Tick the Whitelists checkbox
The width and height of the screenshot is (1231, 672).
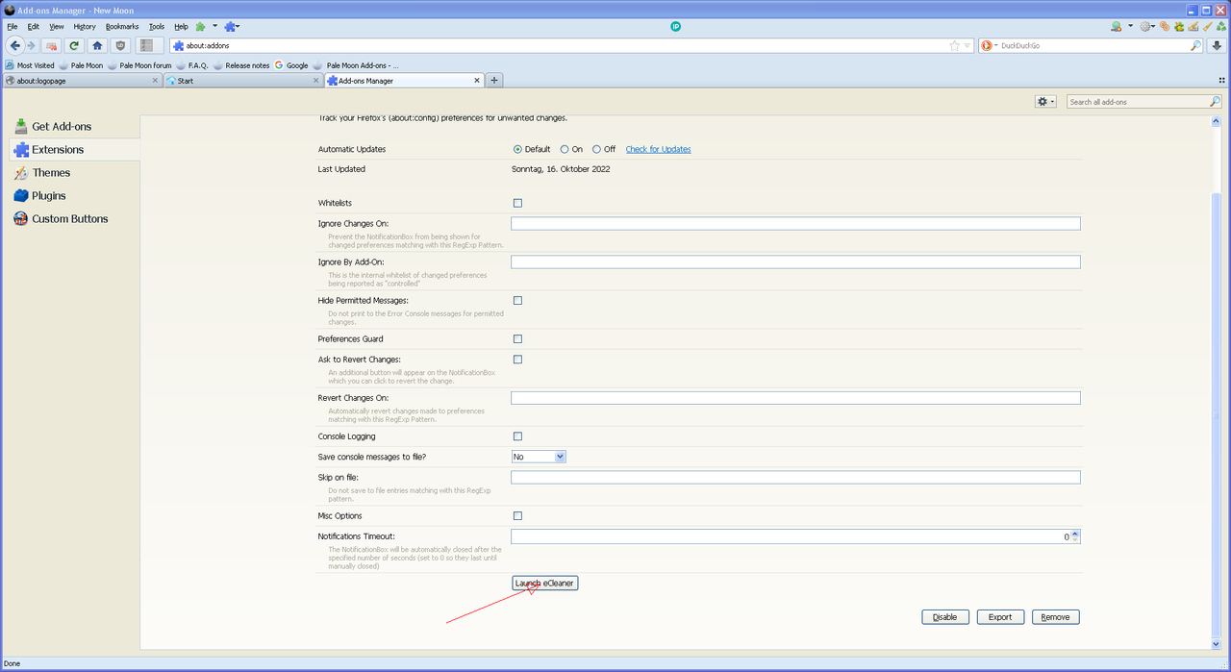[x=517, y=203]
